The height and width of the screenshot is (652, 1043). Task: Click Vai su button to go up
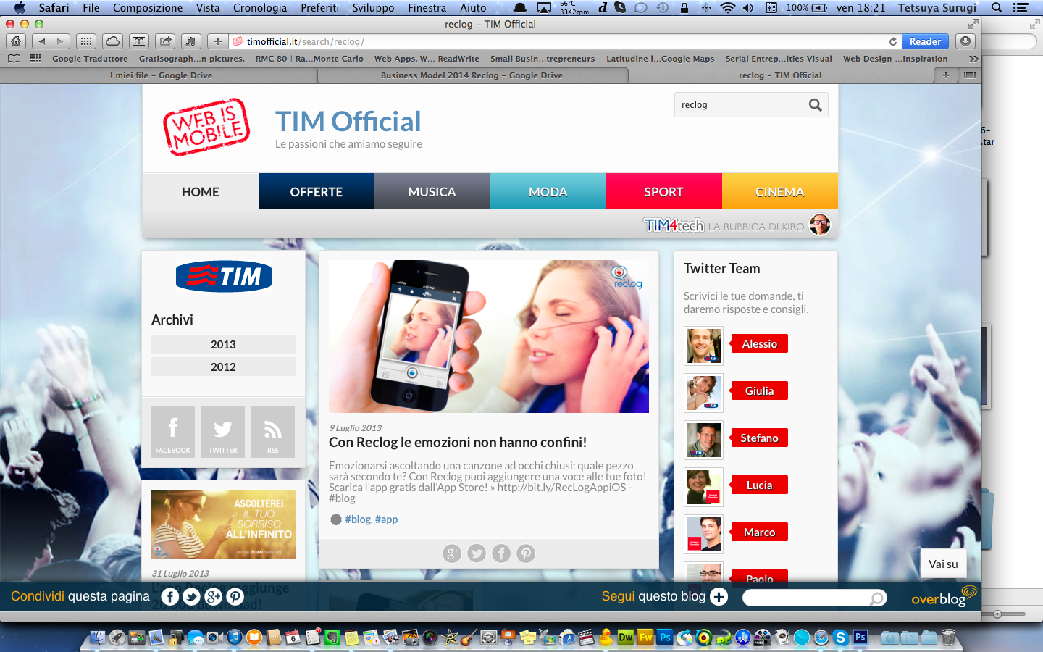(943, 564)
